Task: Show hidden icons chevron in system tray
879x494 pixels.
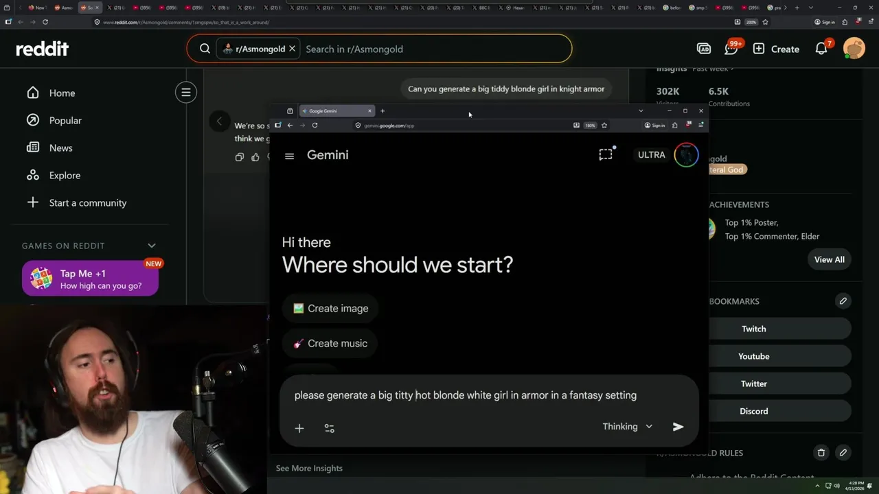Action: (817, 486)
